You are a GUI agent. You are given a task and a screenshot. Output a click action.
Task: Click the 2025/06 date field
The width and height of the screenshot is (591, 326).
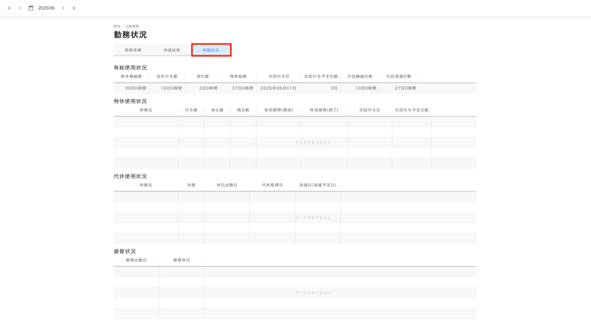click(x=47, y=8)
